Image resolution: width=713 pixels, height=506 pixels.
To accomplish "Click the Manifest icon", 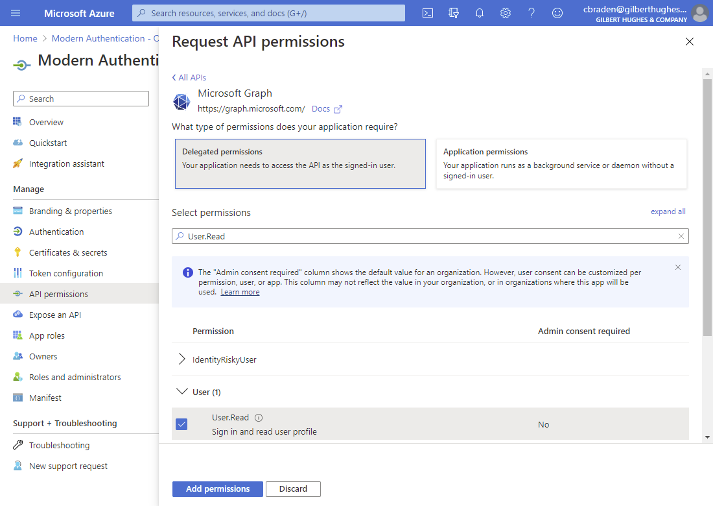I will click(x=18, y=398).
